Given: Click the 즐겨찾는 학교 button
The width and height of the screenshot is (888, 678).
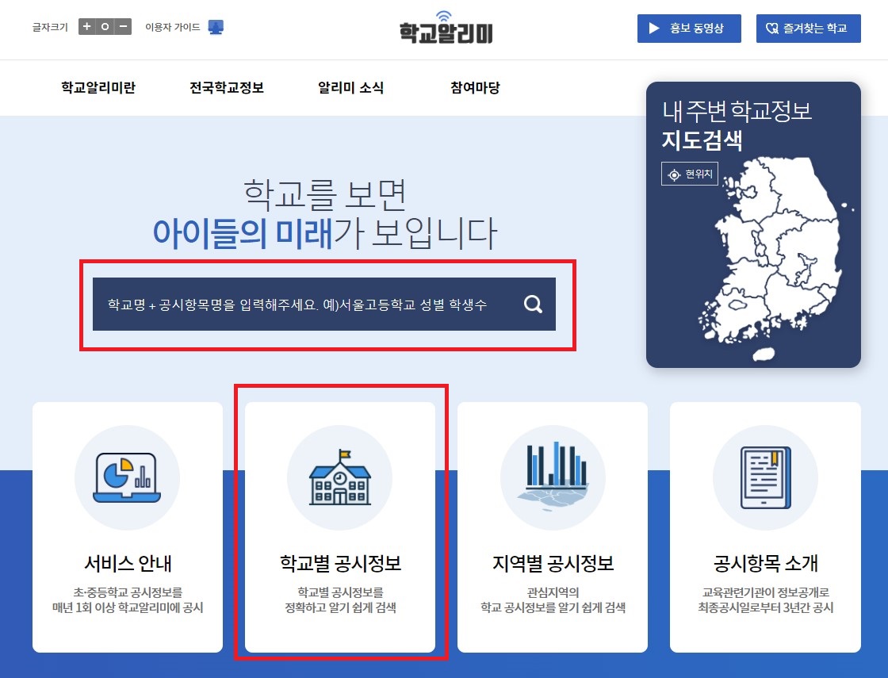Looking at the screenshot, I should pyautogui.click(x=808, y=29).
